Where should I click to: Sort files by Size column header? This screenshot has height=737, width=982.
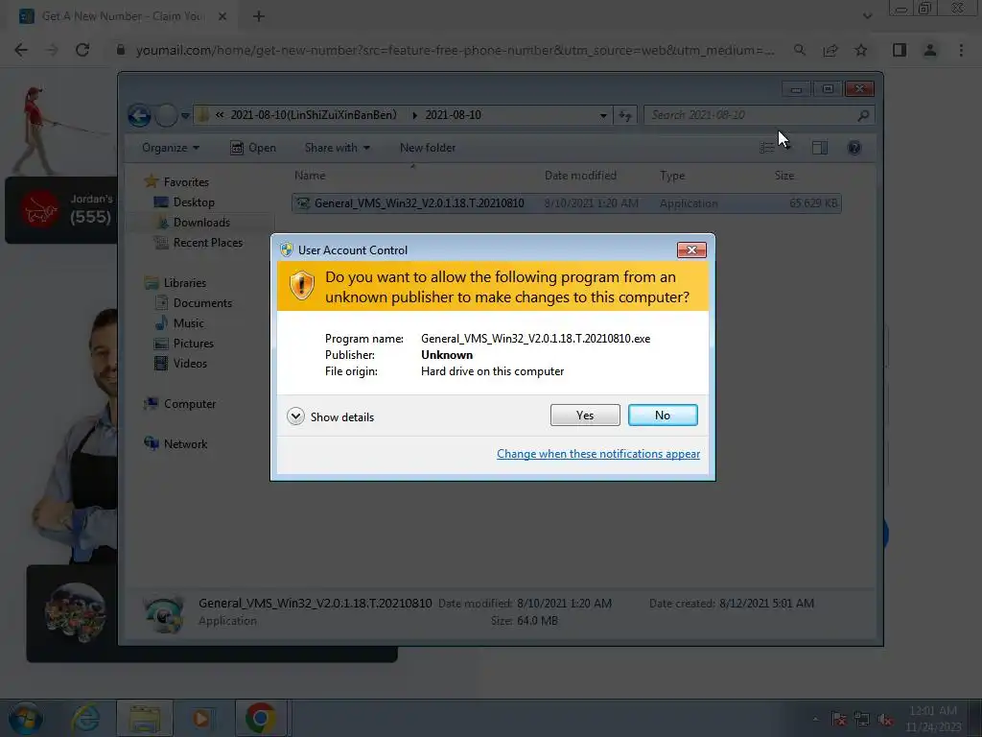coord(784,176)
